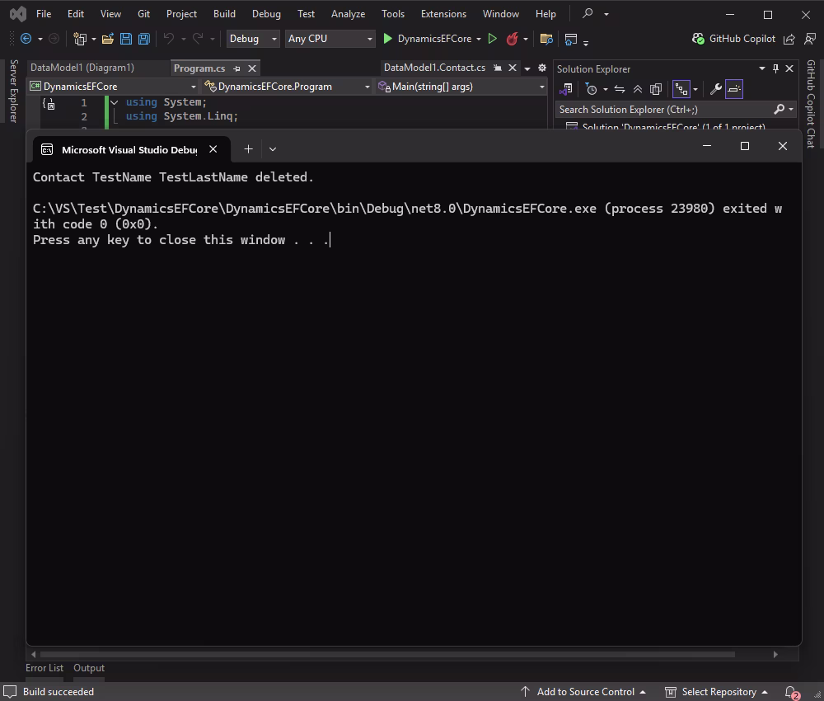Open DynamicsEFCore project navigation dropdown
This screenshot has width=824, height=701.
tap(114, 87)
